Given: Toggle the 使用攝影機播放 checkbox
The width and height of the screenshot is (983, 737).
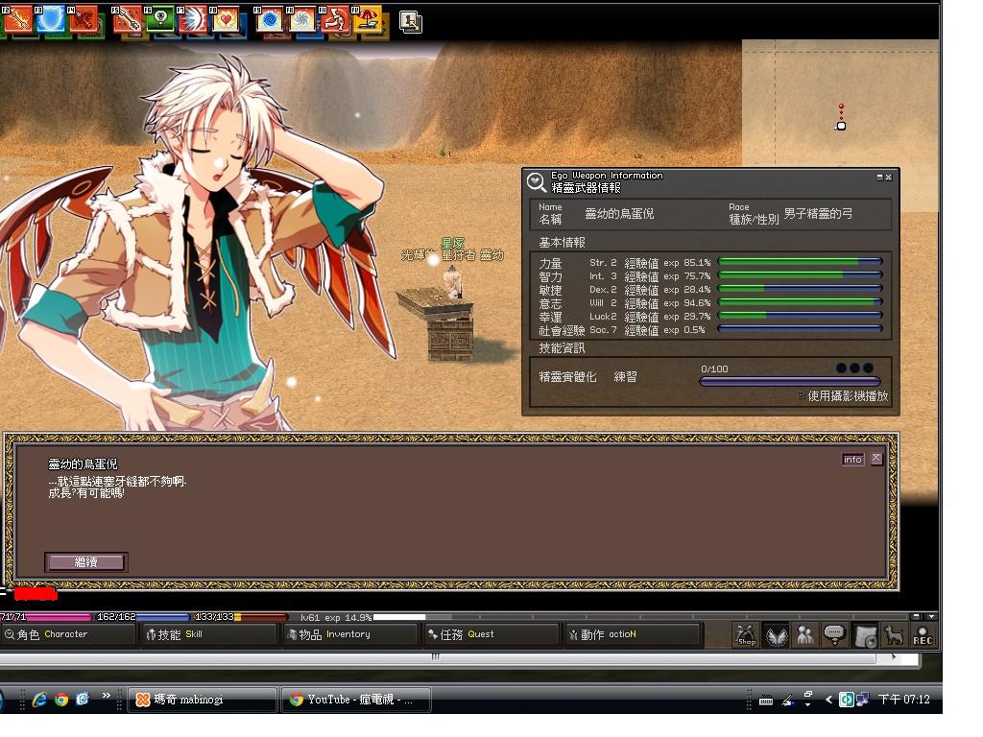Looking at the screenshot, I should coord(802,395).
